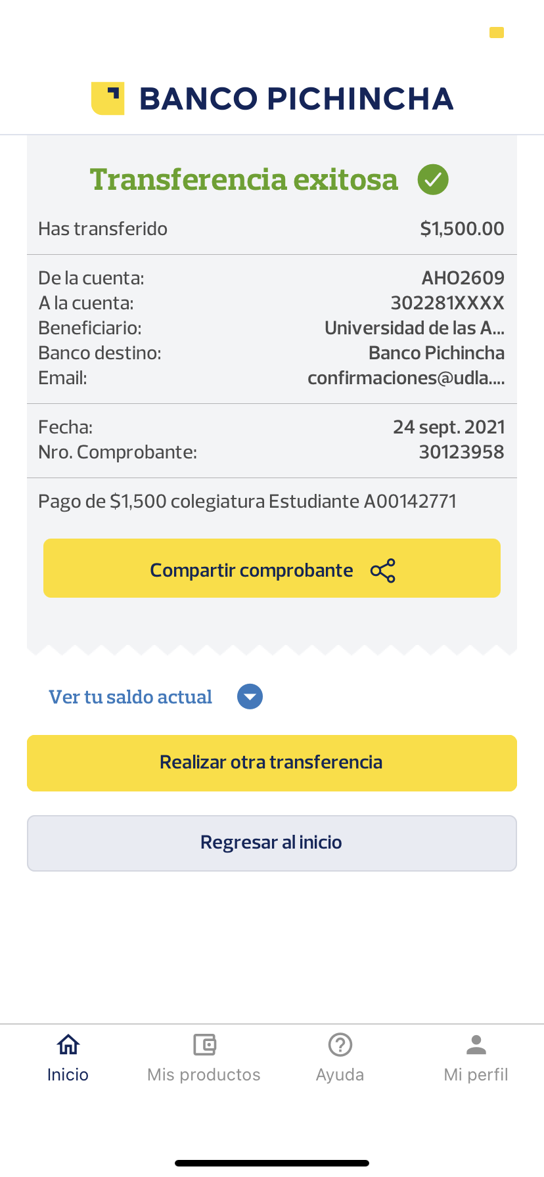This screenshot has width=544, height=1177.
Task: Tap the truncated confirmaciones@udla email
Action: tap(406, 378)
